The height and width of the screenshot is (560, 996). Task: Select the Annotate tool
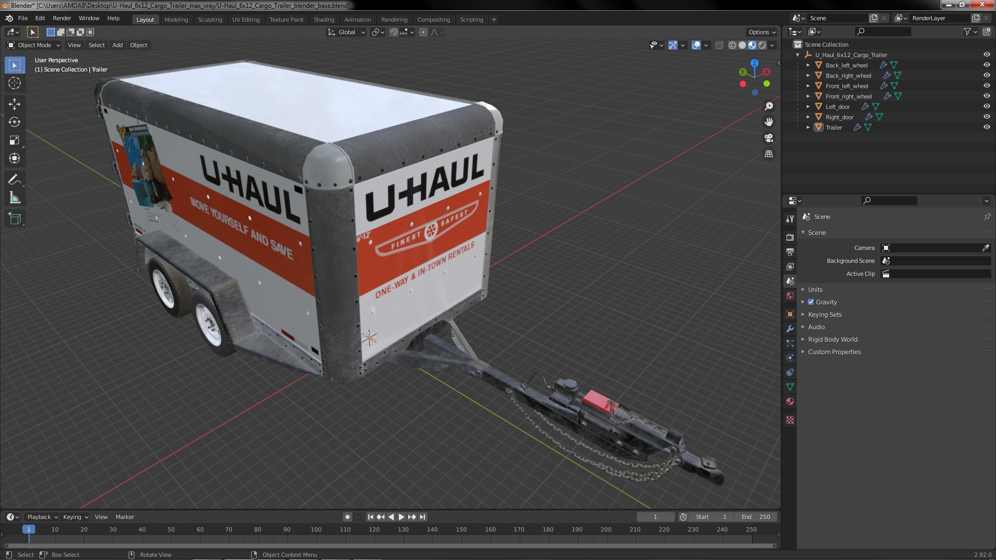click(x=15, y=180)
